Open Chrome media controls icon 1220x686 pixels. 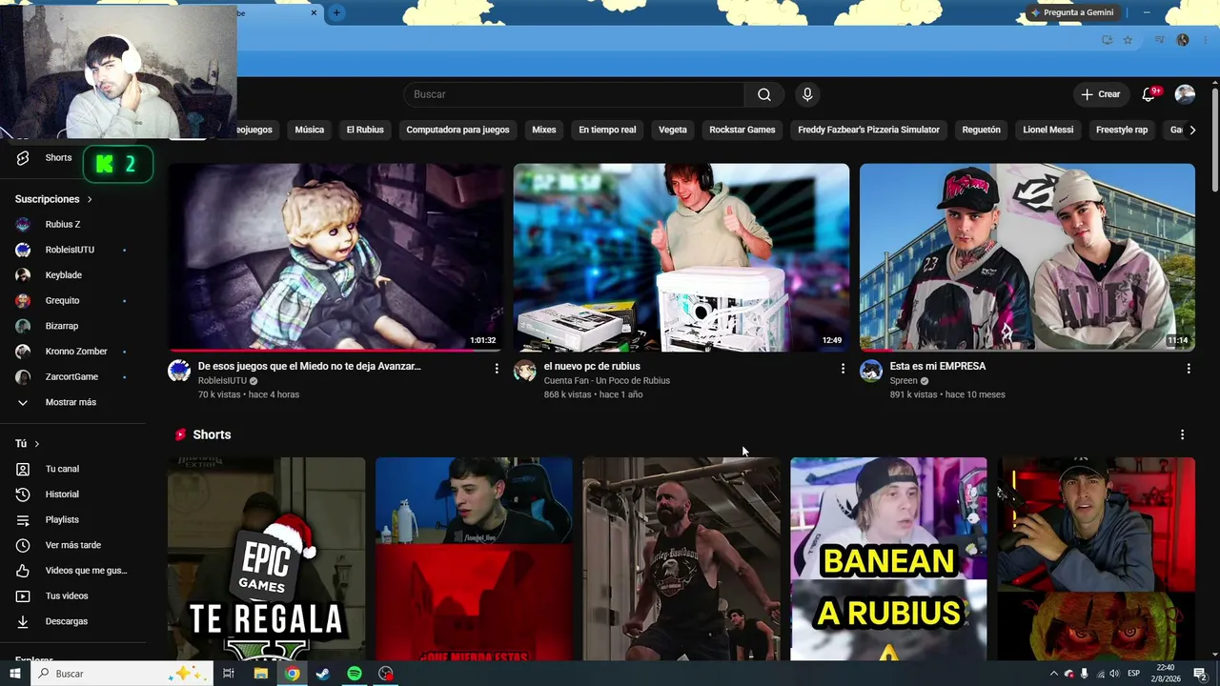(x=1159, y=40)
